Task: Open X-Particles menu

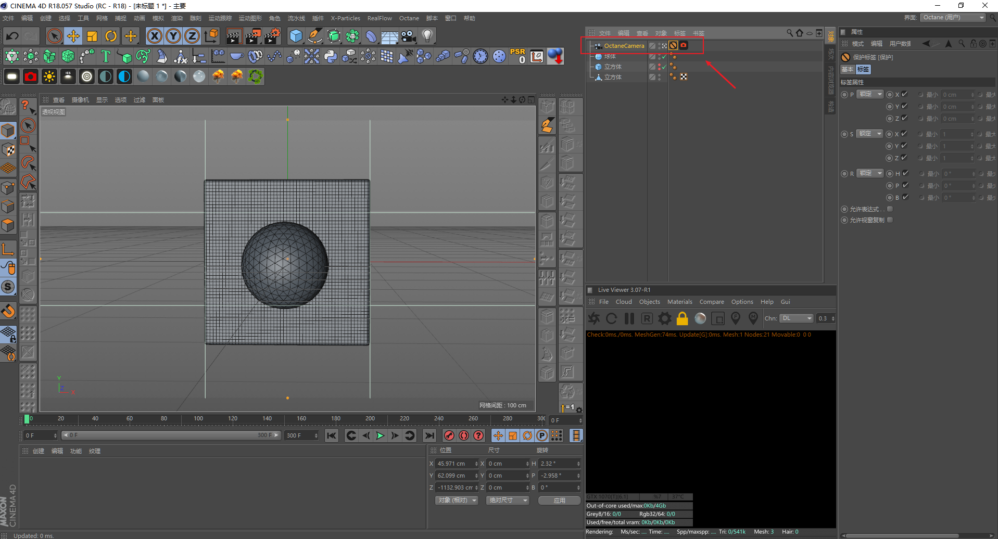Action: coord(345,18)
